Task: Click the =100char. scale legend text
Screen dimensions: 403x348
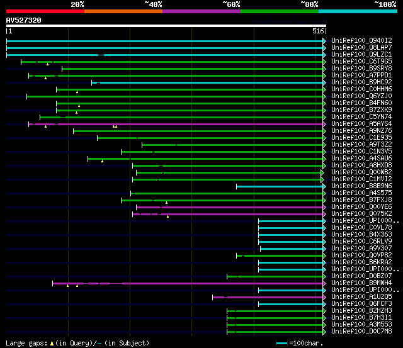Action: (x=306, y=343)
